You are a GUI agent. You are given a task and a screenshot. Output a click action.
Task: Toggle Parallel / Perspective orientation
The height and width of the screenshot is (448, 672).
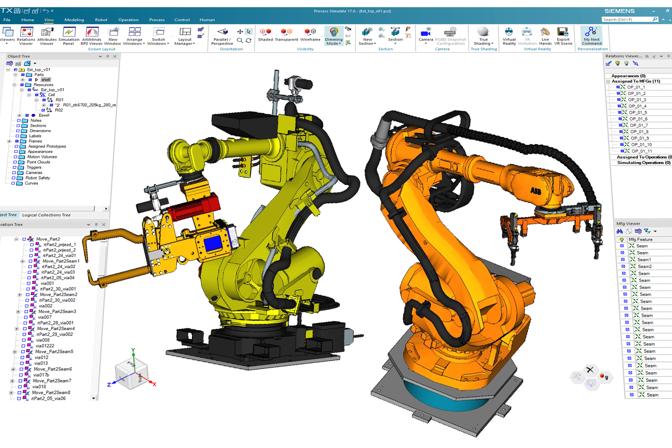coord(222,36)
